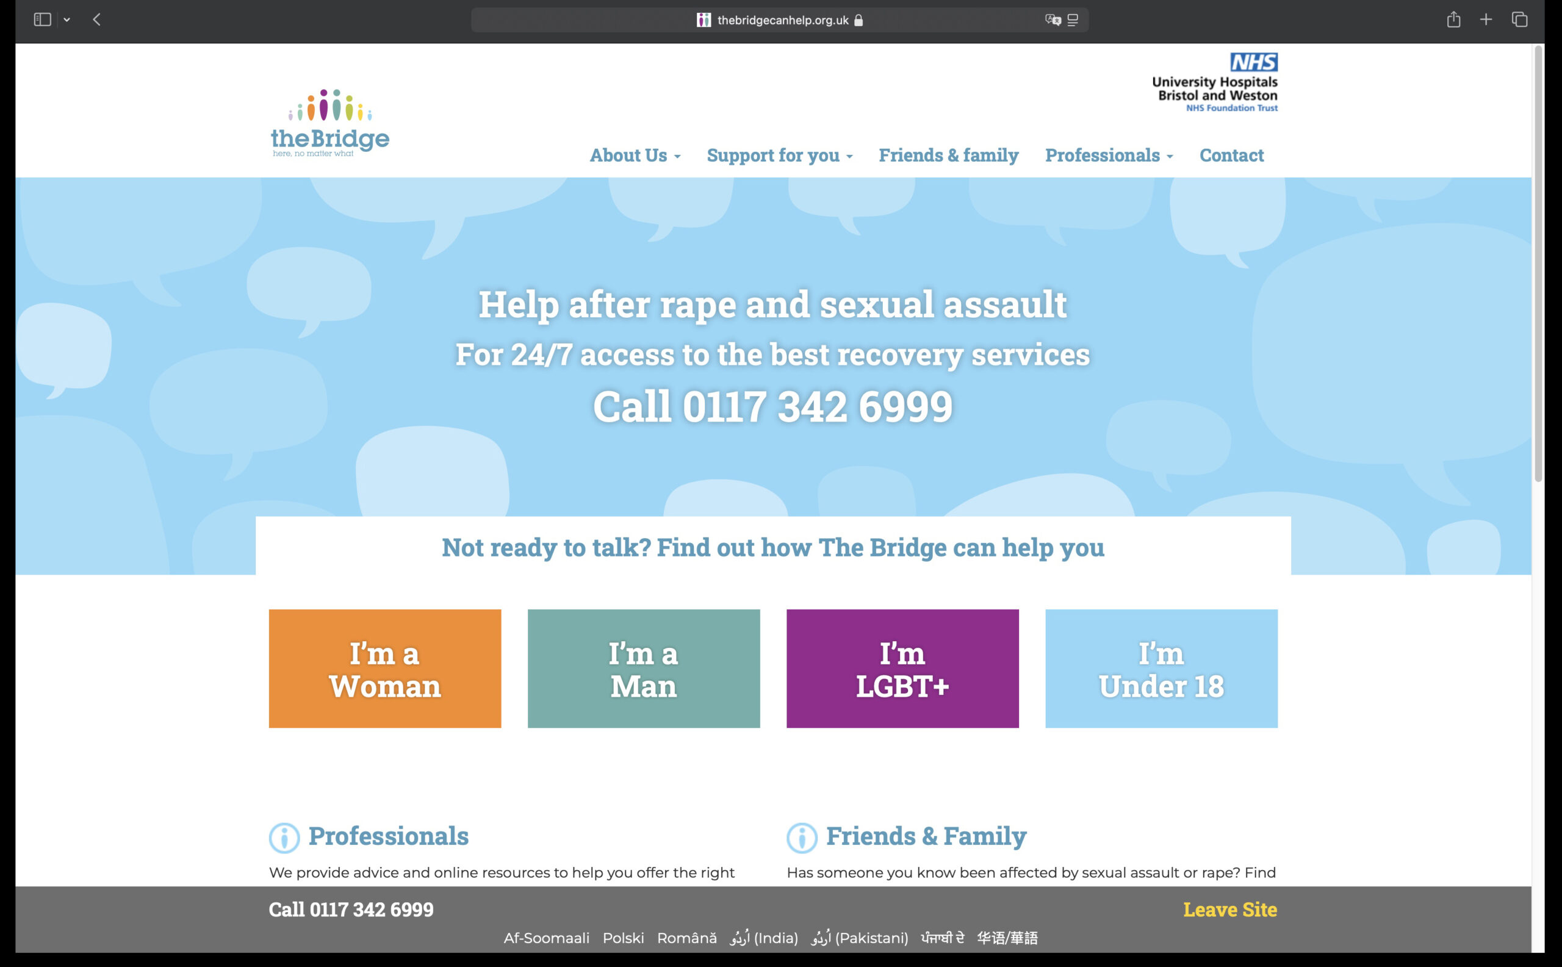Switch language to Punjabi

[942, 938]
